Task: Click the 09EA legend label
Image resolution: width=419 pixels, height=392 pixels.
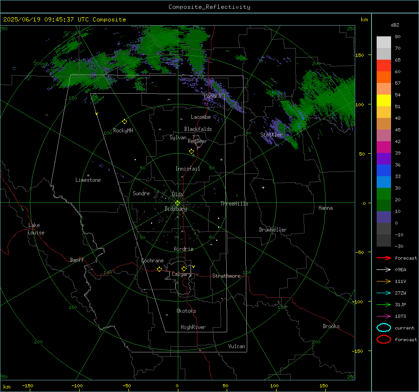Action: click(x=400, y=270)
